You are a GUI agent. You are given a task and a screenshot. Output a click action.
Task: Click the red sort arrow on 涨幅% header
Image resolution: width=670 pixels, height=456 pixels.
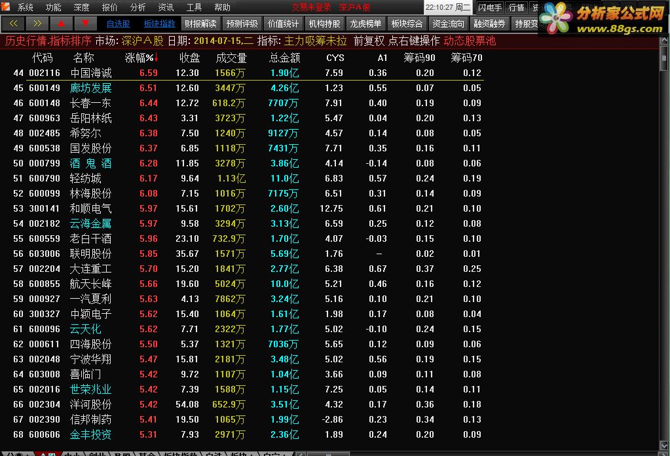157,57
